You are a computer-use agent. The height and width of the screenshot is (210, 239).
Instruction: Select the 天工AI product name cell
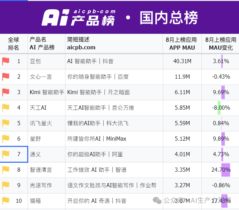(46, 108)
